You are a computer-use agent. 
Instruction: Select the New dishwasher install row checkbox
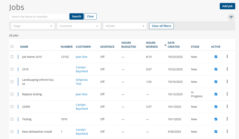pyautogui.click(x=12, y=132)
